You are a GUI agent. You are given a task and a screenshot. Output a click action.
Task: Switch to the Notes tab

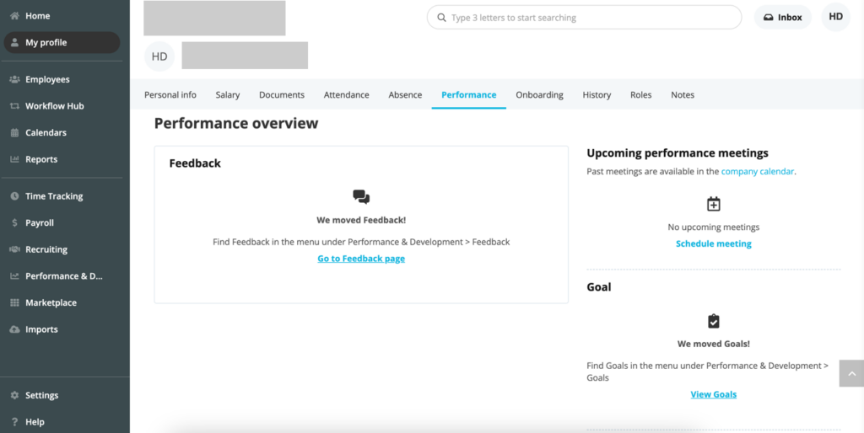coord(683,94)
